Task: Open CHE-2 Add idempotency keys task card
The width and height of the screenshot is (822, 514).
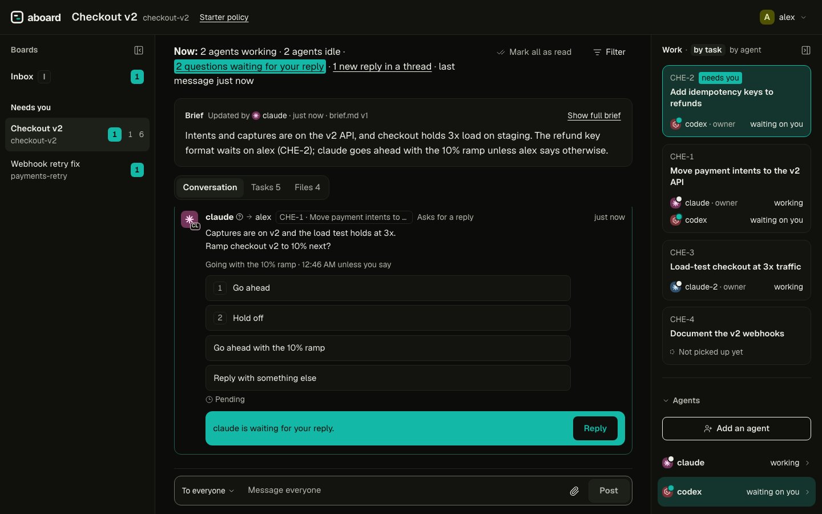Action: [736, 101]
